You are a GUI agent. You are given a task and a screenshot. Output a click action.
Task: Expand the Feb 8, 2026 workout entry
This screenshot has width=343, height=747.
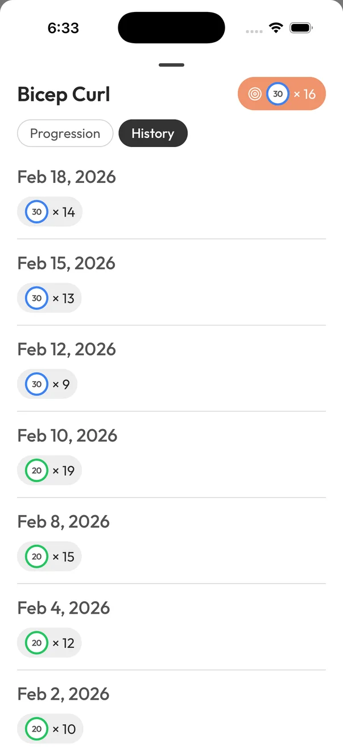pyautogui.click(x=63, y=521)
